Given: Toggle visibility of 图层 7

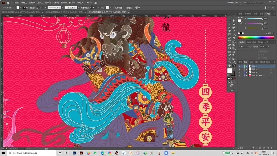Looking at the screenshot, I should (x=239, y=69).
